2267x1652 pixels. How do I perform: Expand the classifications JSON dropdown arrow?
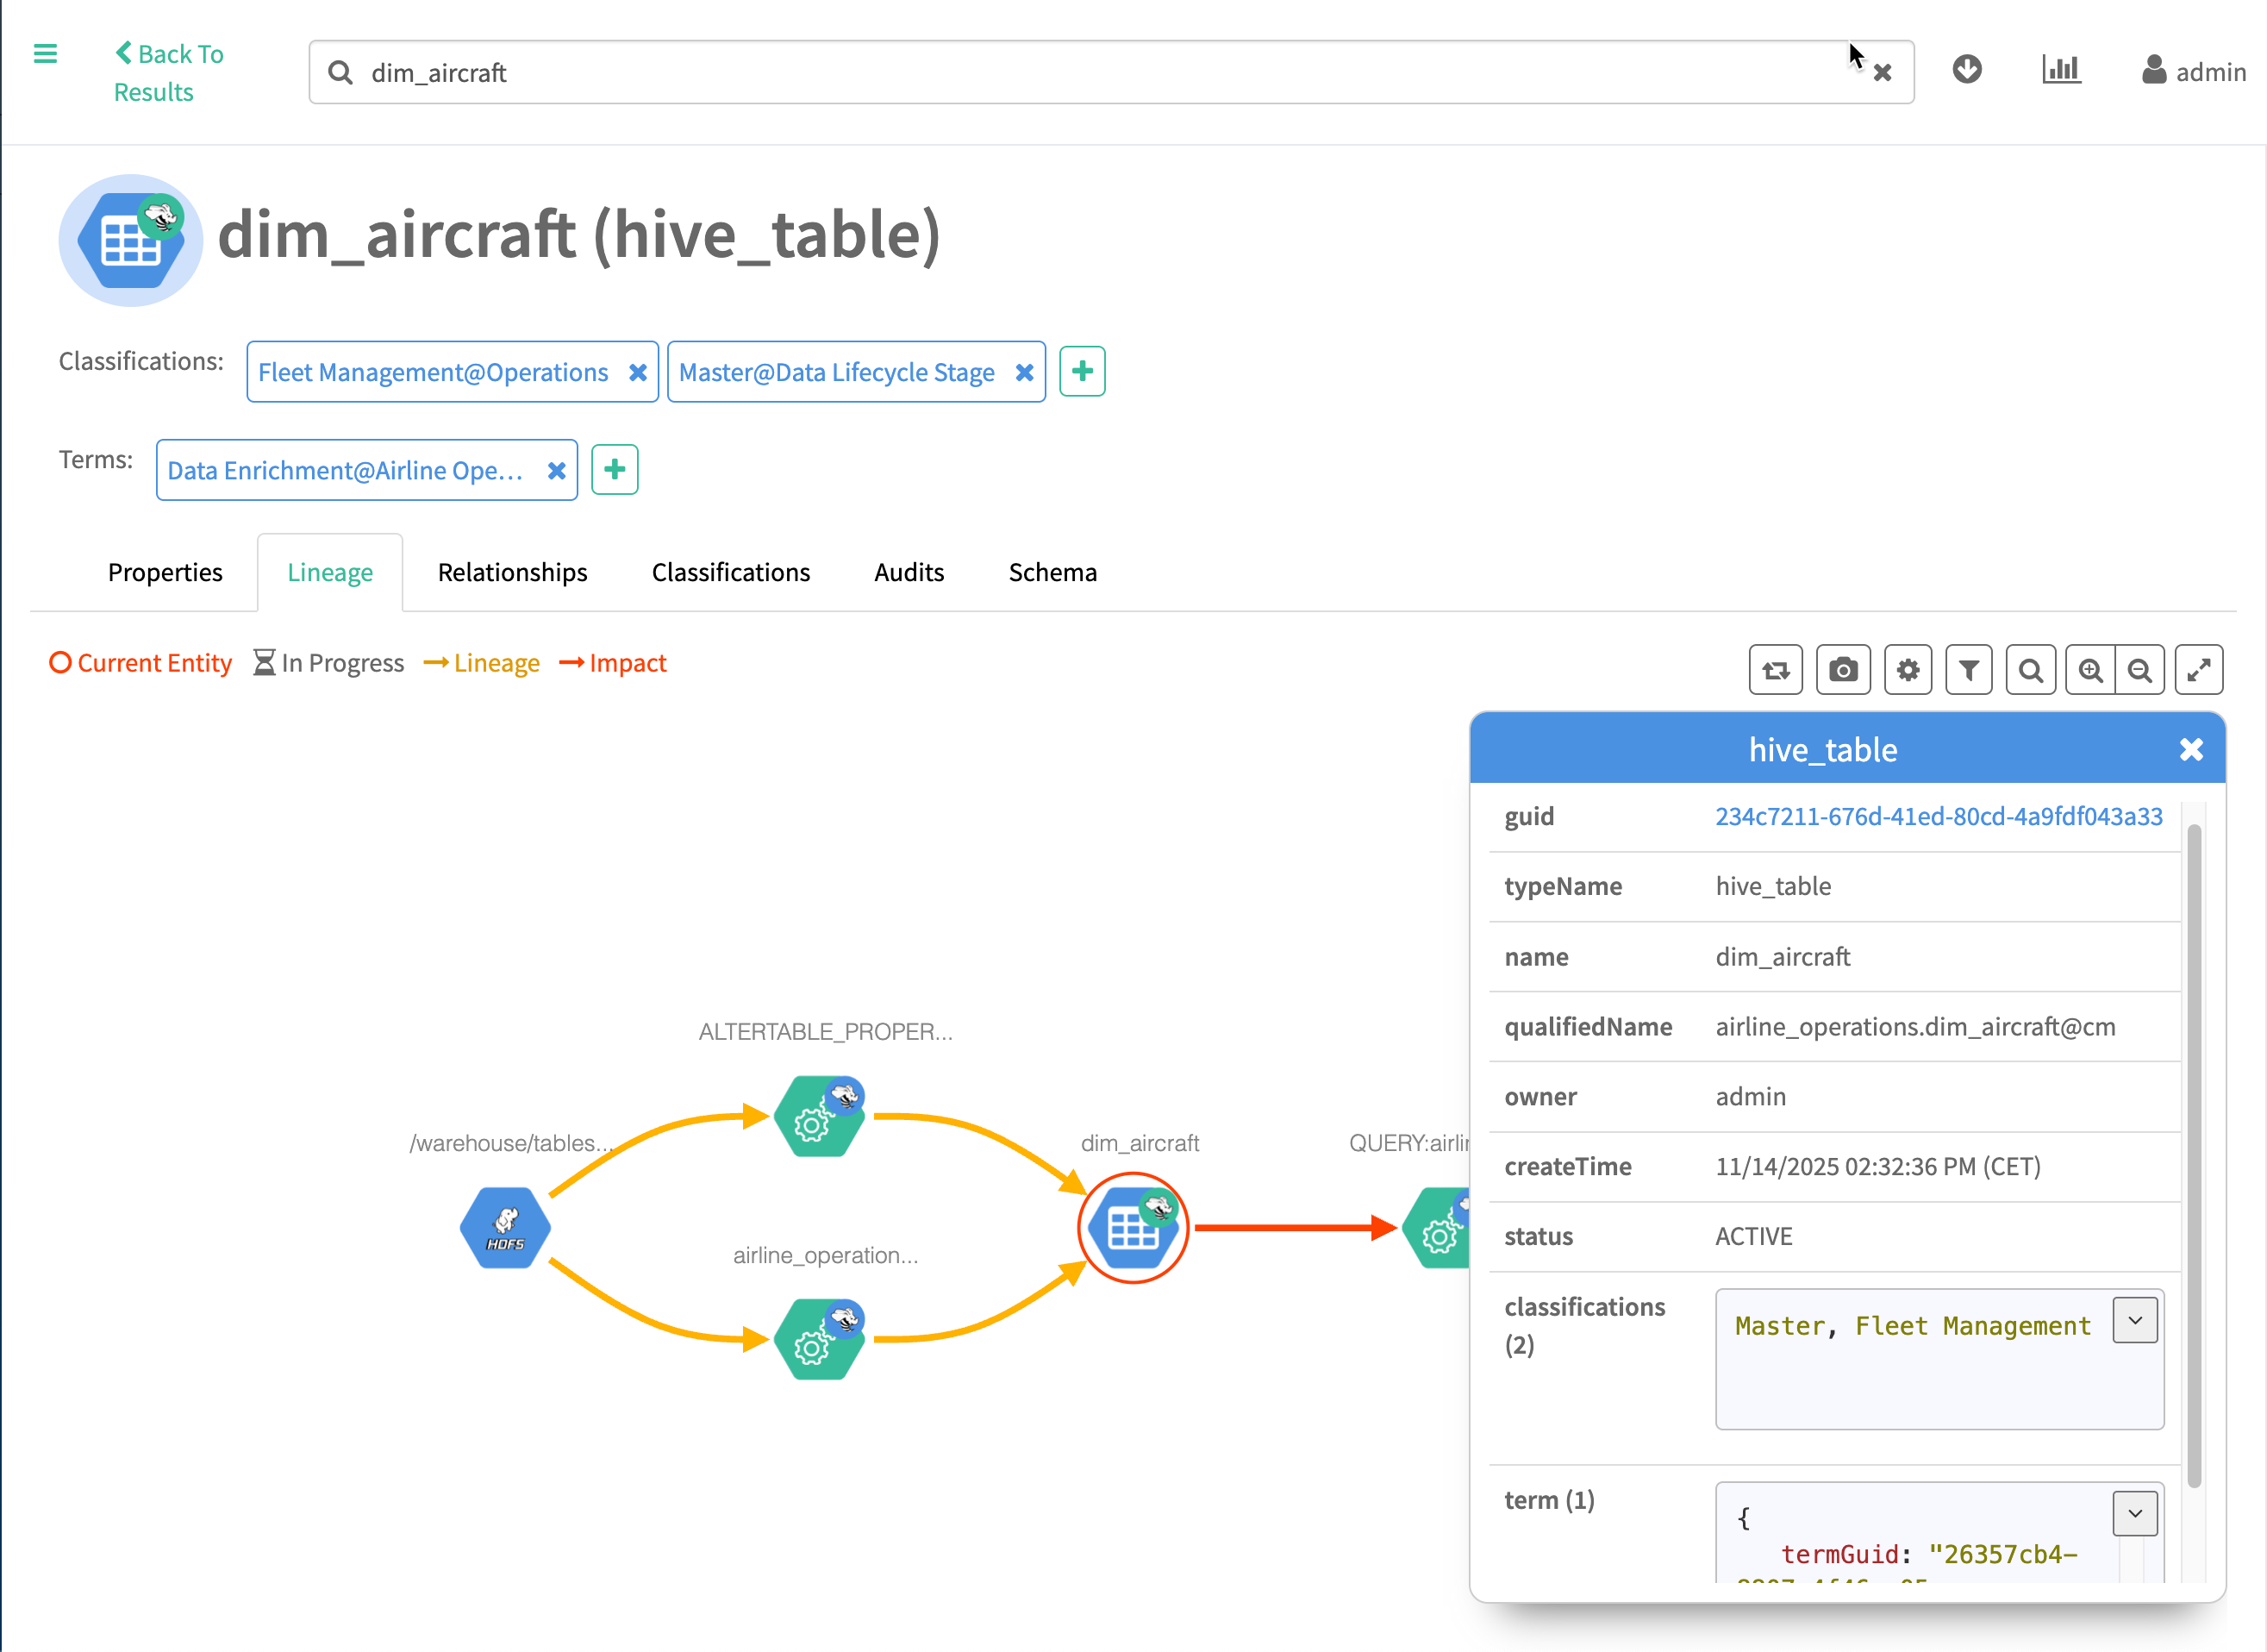click(2134, 1321)
